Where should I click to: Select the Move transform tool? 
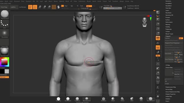[40, 7]
